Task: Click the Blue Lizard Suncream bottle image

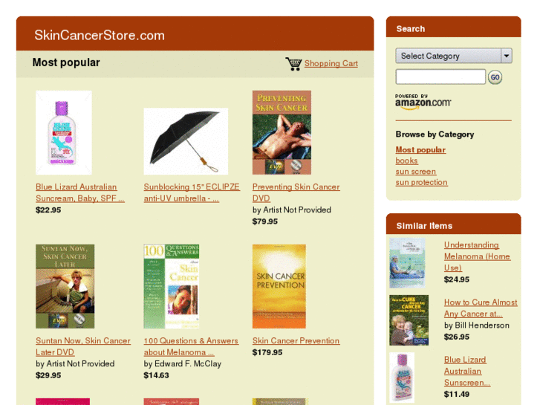Action: [x=64, y=132]
